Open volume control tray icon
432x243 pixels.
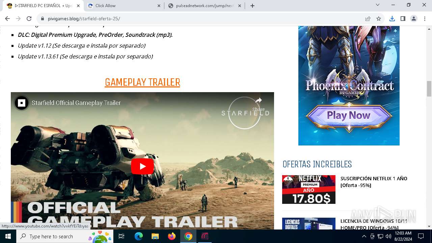coord(388,236)
